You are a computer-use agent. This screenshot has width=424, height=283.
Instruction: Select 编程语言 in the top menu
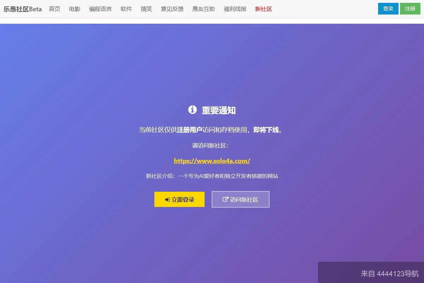[100, 9]
